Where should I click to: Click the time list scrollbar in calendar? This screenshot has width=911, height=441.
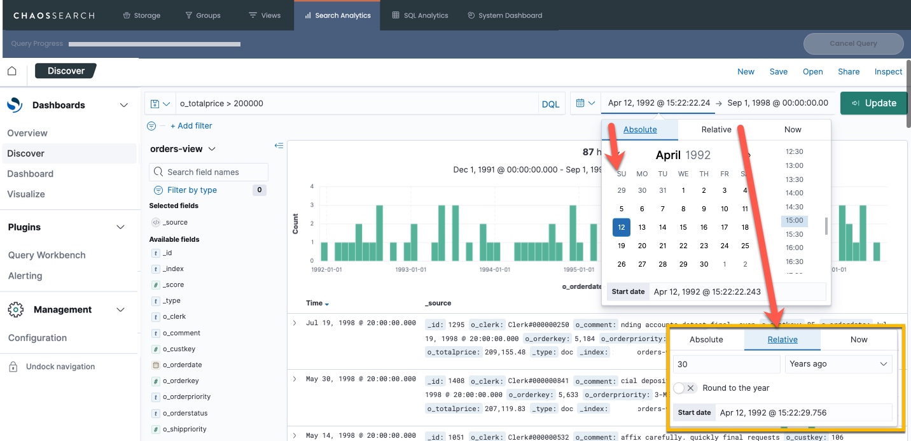[826, 225]
